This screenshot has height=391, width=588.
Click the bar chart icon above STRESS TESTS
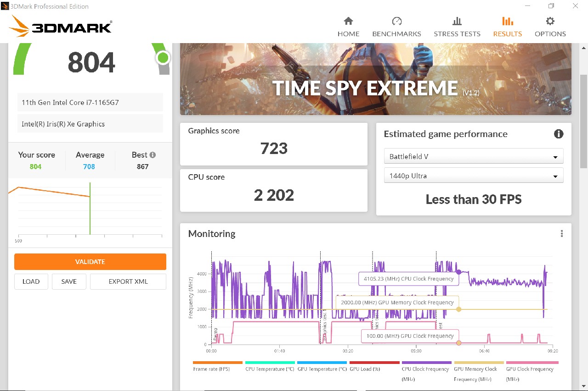[x=457, y=21]
